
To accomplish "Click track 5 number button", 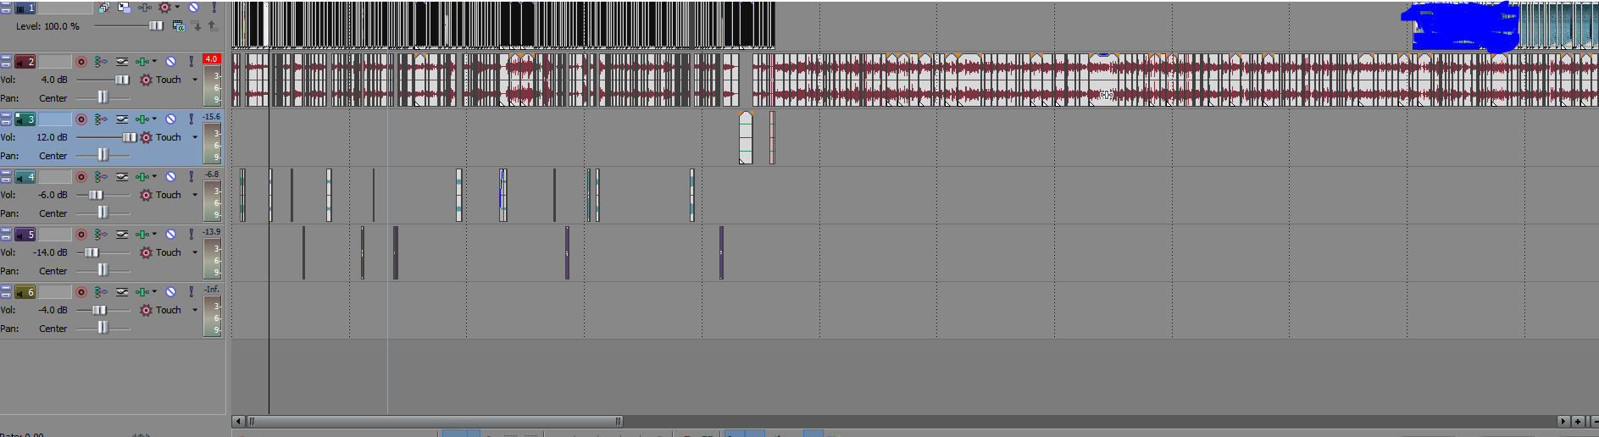I will coord(25,235).
